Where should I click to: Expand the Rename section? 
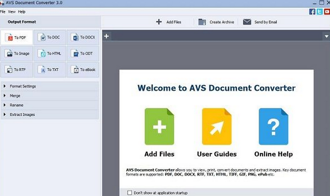coord(50,105)
